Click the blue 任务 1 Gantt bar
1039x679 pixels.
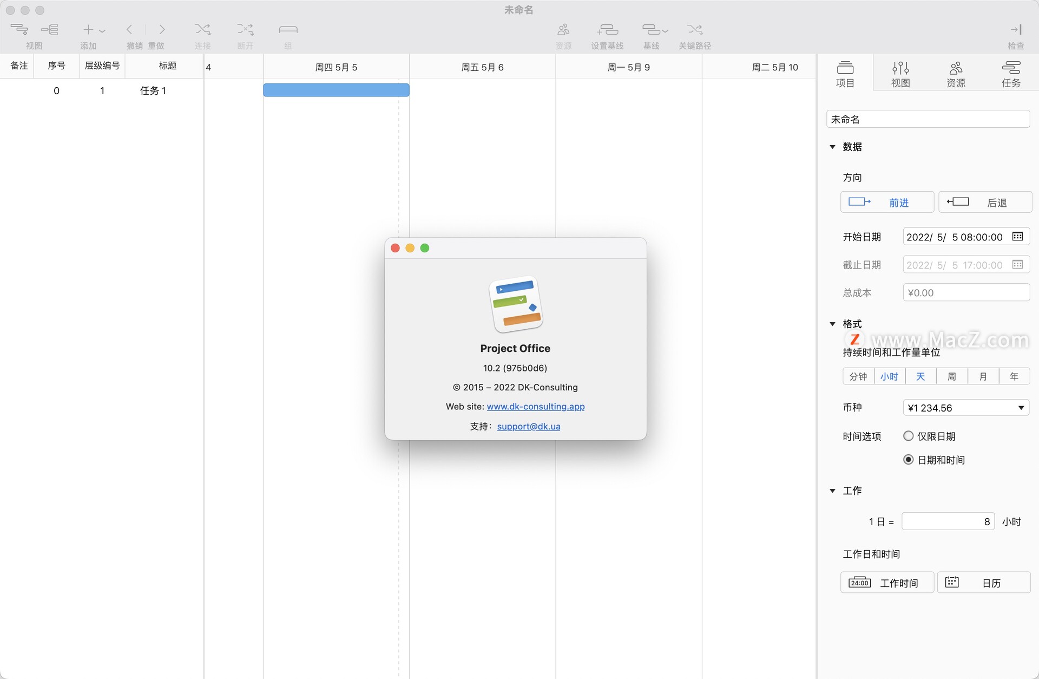pyautogui.click(x=336, y=90)
